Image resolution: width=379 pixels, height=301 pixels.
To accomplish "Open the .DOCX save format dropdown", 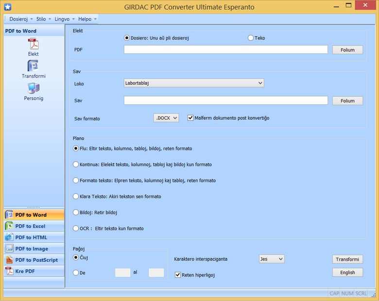I will point(166,118).
